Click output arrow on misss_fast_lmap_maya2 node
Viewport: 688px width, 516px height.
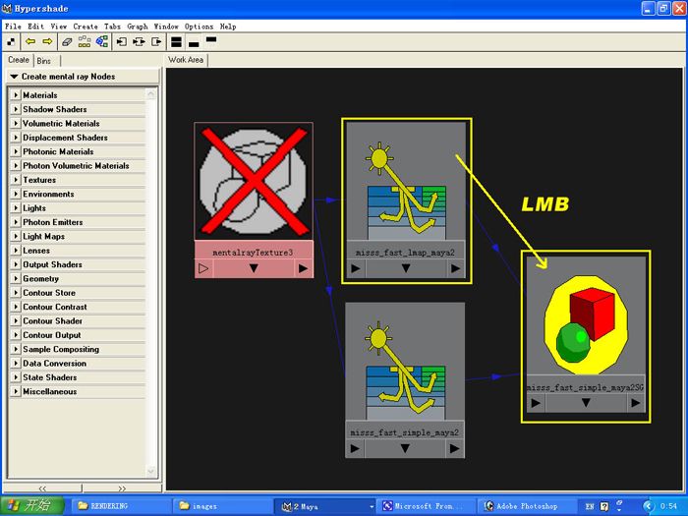coord(455,268)
